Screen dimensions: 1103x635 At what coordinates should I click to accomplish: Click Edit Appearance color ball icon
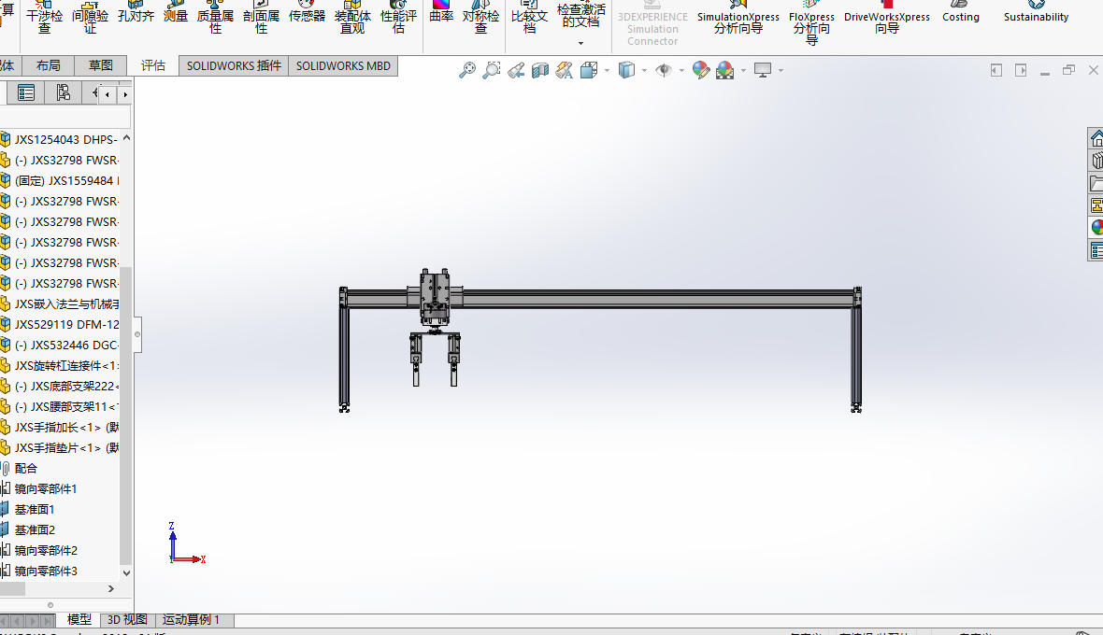click(x=701, y=70)
